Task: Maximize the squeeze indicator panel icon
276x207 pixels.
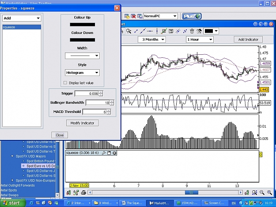Action: (109, 153)
